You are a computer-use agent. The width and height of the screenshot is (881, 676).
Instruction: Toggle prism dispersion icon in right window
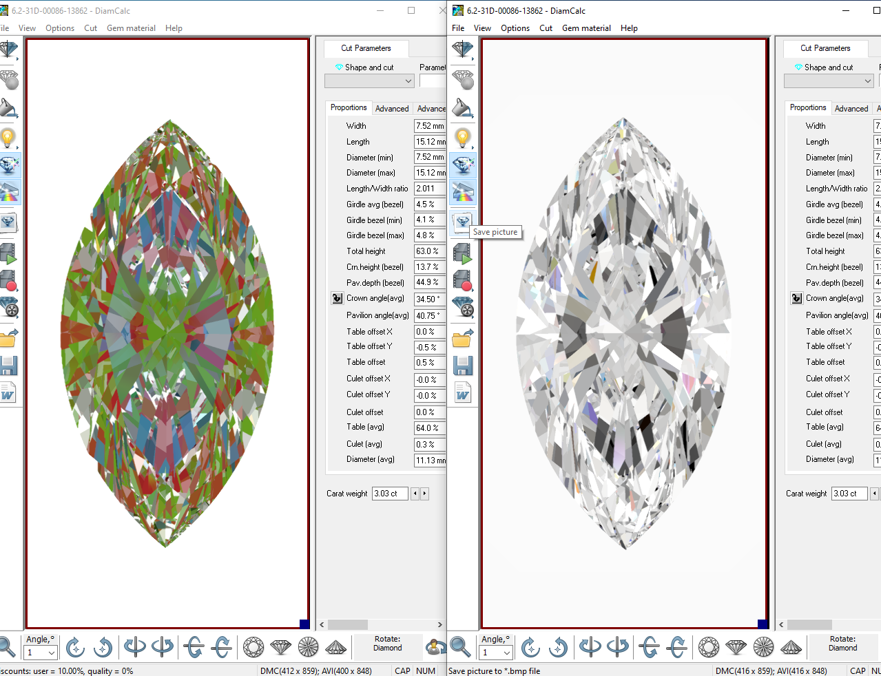coord(462,192)
